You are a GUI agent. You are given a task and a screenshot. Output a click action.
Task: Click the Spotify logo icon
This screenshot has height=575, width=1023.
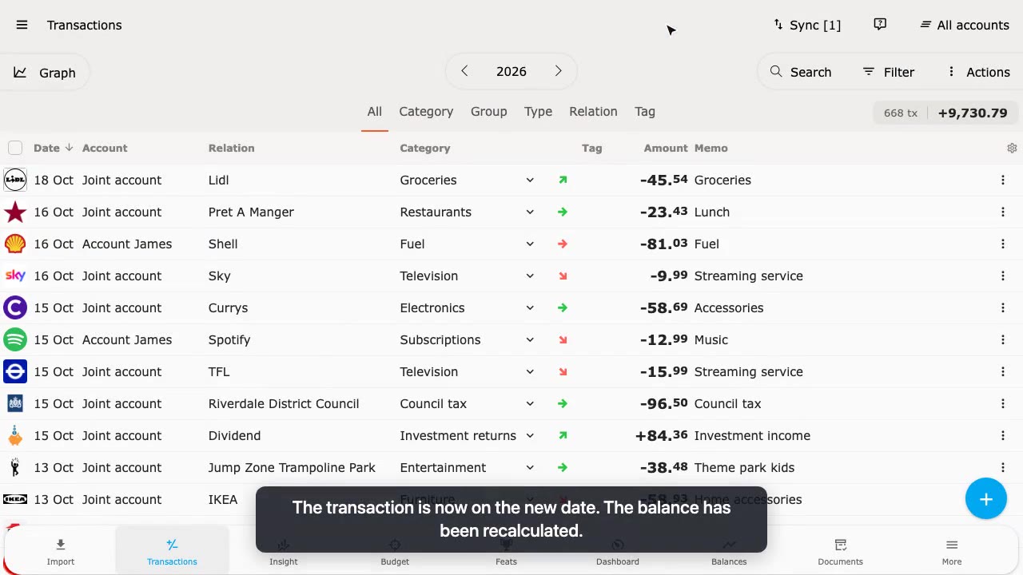coord(15,339)
